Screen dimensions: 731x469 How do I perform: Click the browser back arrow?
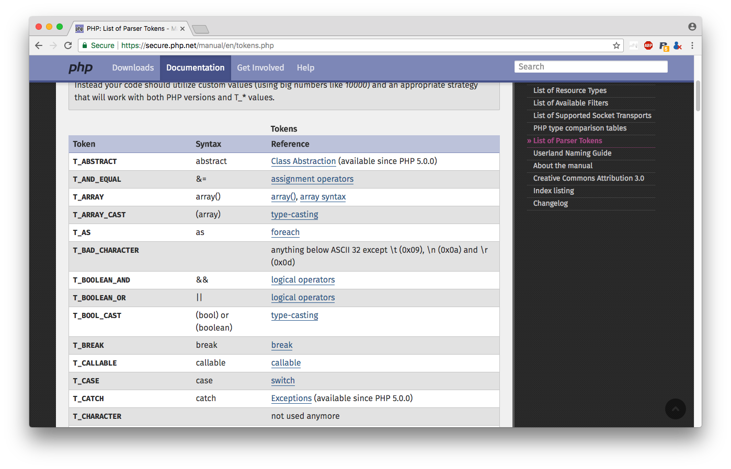[x=39, y=45]
